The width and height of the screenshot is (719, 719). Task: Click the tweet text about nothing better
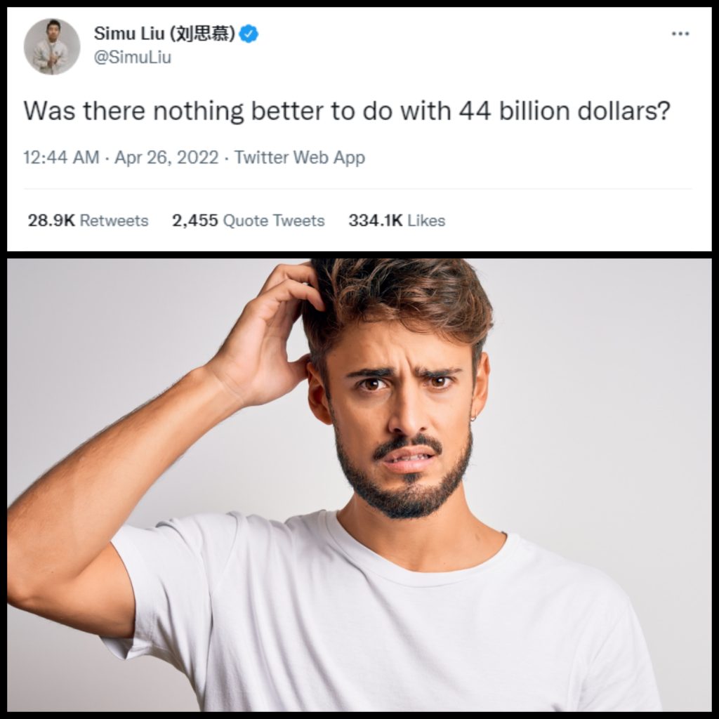347,111
